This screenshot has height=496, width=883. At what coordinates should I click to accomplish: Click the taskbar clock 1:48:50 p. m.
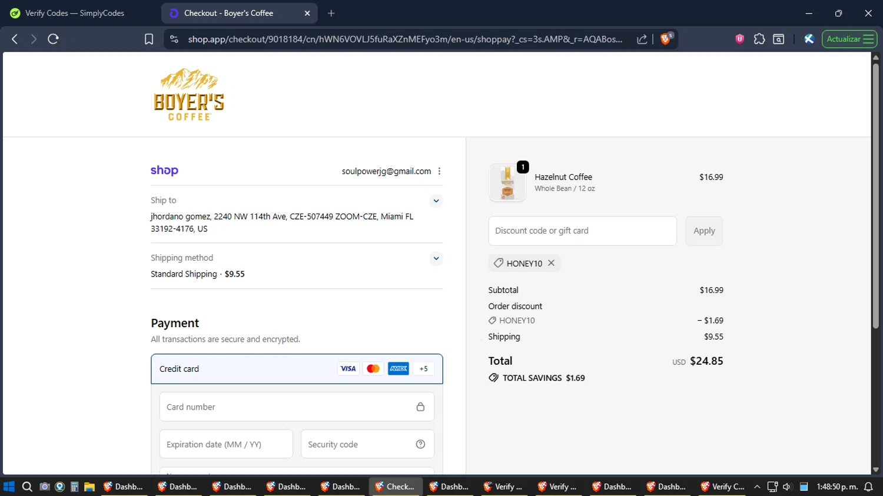pyautogui.click(x=837, y=487)
